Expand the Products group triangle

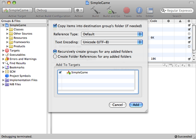7,46
